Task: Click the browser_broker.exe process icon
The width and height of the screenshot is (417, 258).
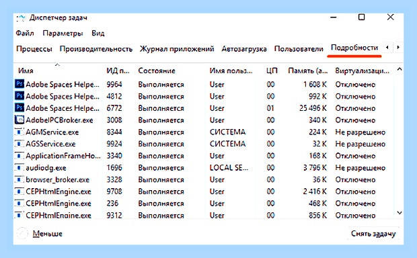Action: tap(19, 179)
